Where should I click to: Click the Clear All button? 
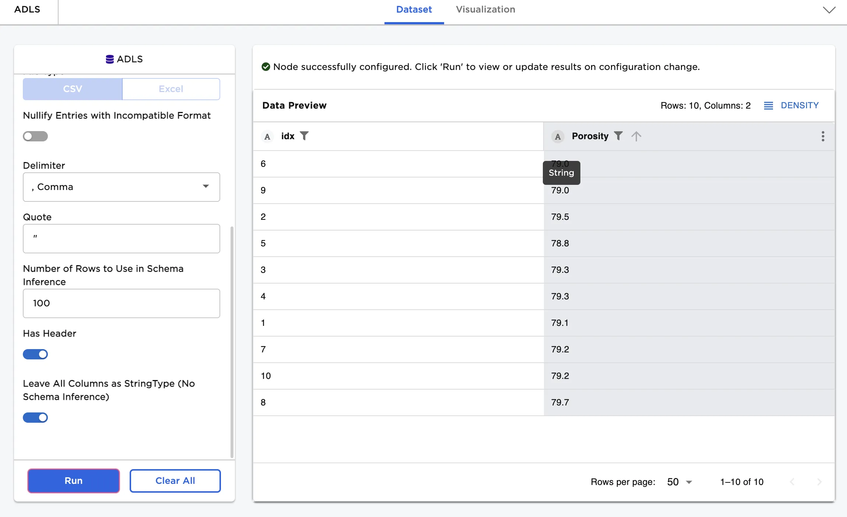(x=175, y=481)
